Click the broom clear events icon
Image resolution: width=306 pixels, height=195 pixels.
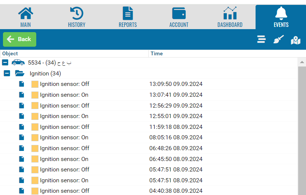point(278,40)
